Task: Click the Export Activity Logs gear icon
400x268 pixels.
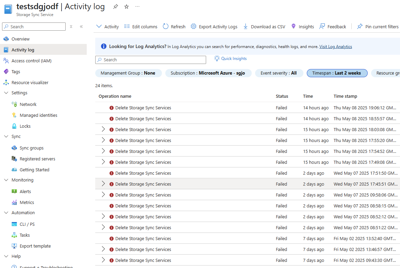Action: [x=194, y=26]
